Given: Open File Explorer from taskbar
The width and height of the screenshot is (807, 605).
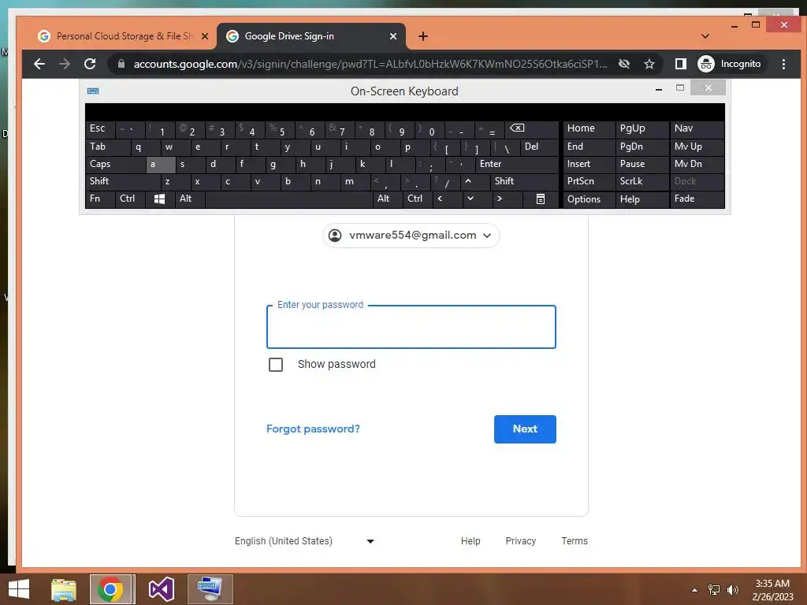Looking at the screenshot, I should [x=64, y=589].
